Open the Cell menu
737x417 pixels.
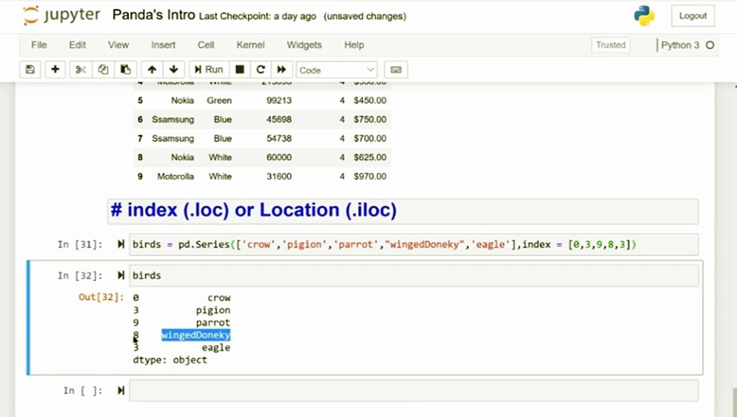206,45
